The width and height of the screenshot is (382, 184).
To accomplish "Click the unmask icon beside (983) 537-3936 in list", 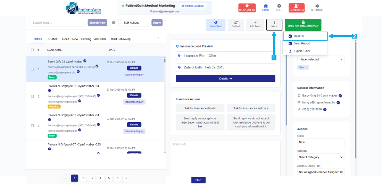I will tap(97, 66).
